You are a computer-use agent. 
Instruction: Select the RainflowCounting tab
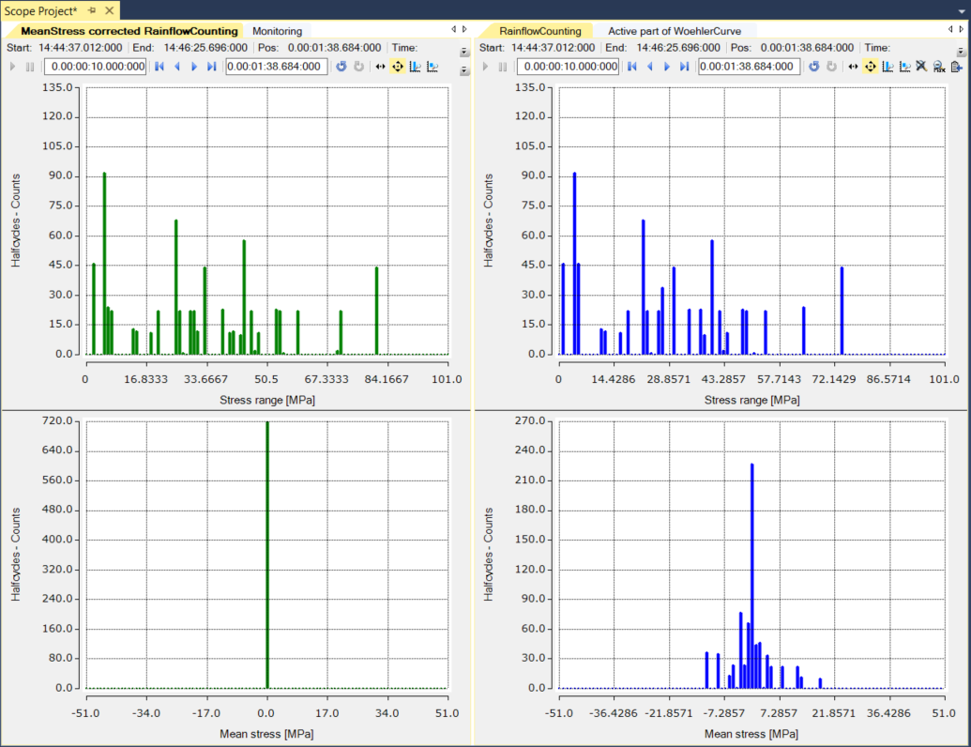[540, 31]
